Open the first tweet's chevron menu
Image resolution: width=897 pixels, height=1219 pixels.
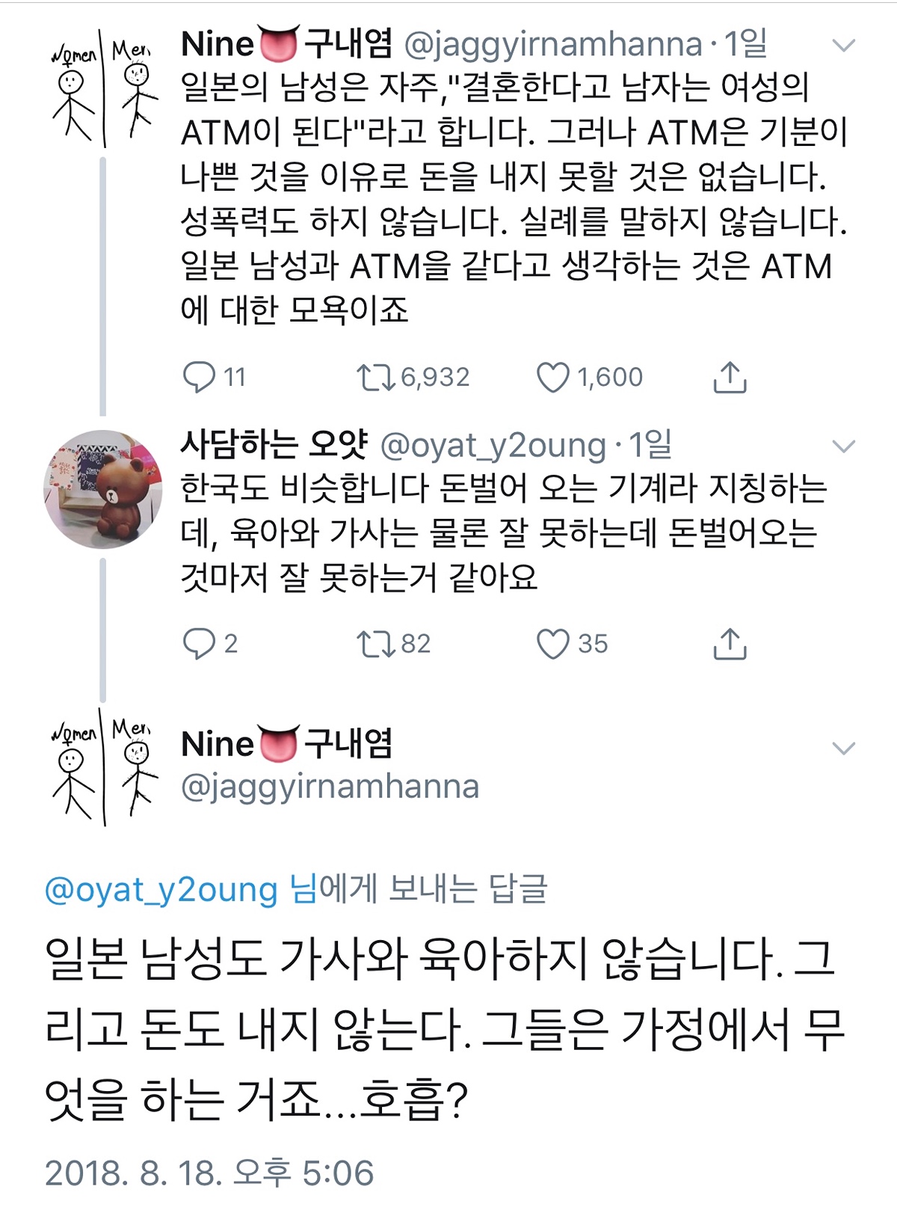click(x=843, y=46)
